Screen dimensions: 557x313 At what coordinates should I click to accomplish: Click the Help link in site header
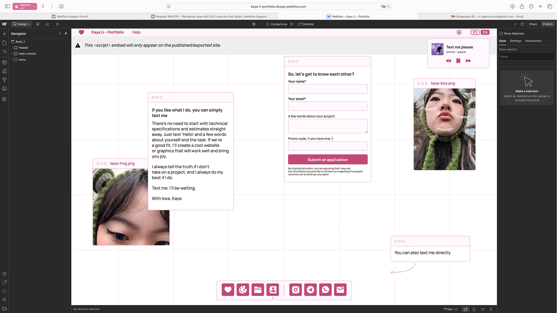[136, 32]
